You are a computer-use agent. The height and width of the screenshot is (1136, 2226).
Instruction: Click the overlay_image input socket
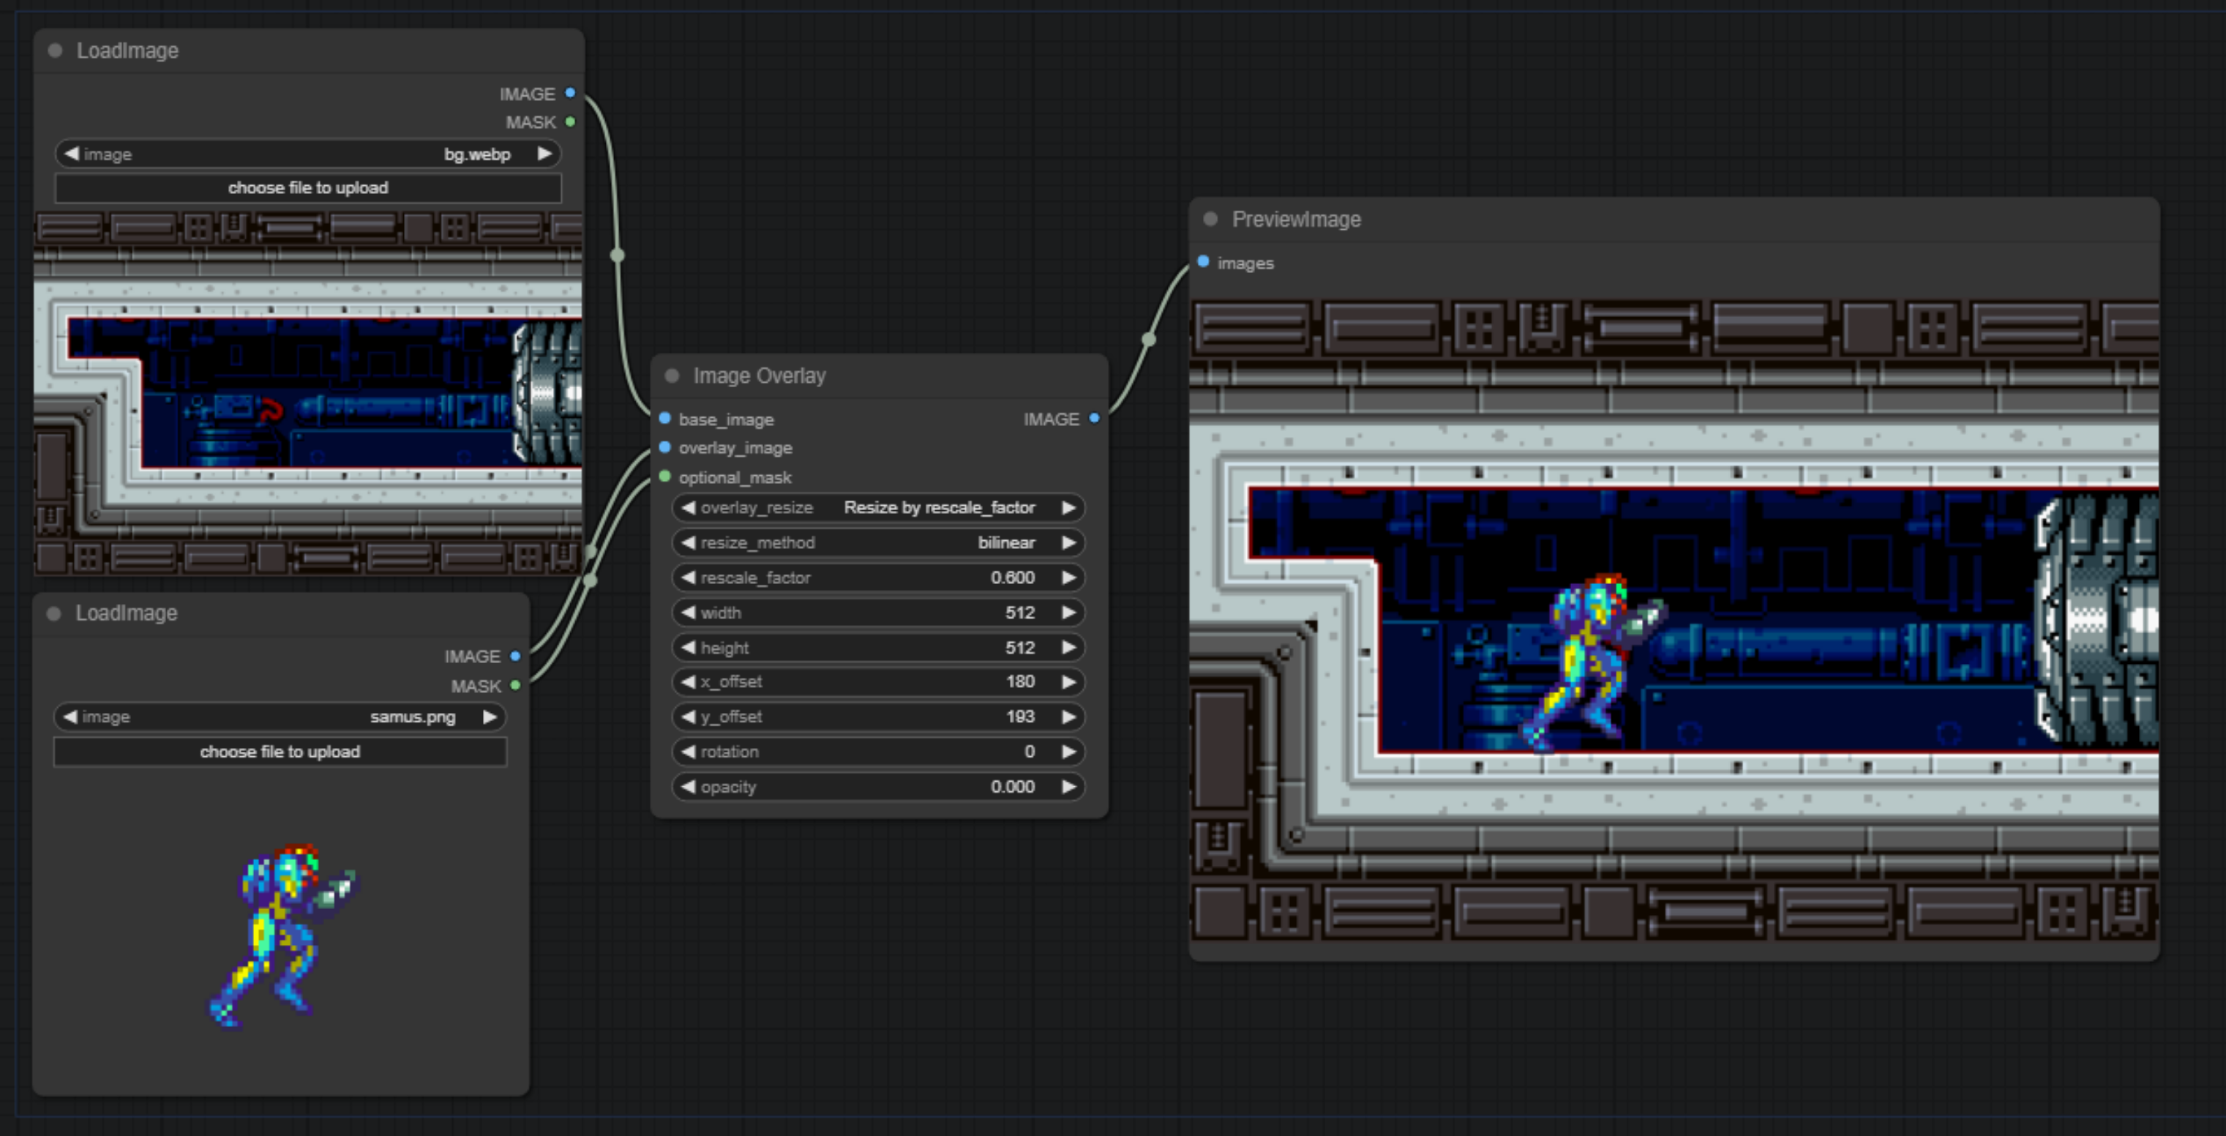point(664,448)
